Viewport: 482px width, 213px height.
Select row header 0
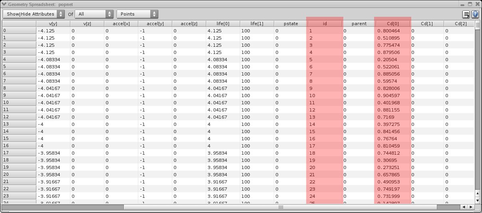pos(18,30)
